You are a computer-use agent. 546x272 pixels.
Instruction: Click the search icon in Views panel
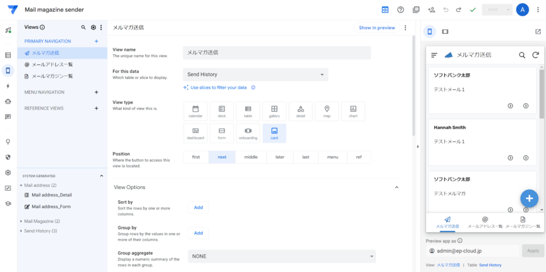pyautogui.click(x=84, y=27)
